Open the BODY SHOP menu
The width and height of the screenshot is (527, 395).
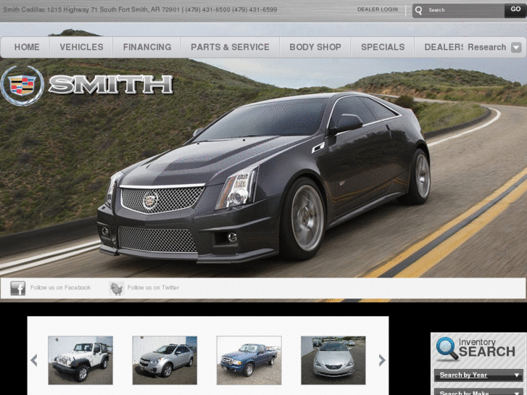[315, 47]
